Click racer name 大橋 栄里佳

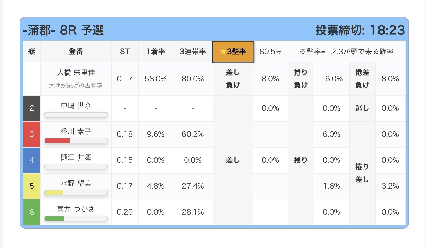click(76, 73)
